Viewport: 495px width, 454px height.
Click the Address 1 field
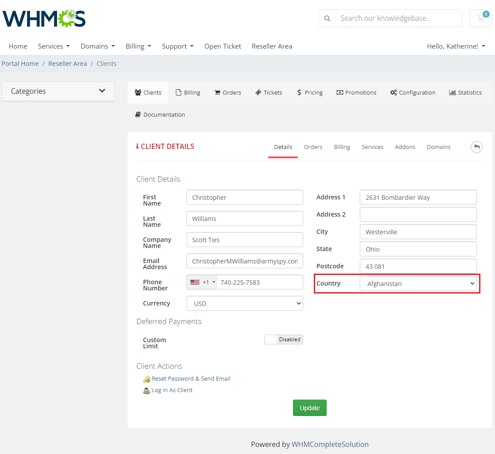[x=418, y=197]
